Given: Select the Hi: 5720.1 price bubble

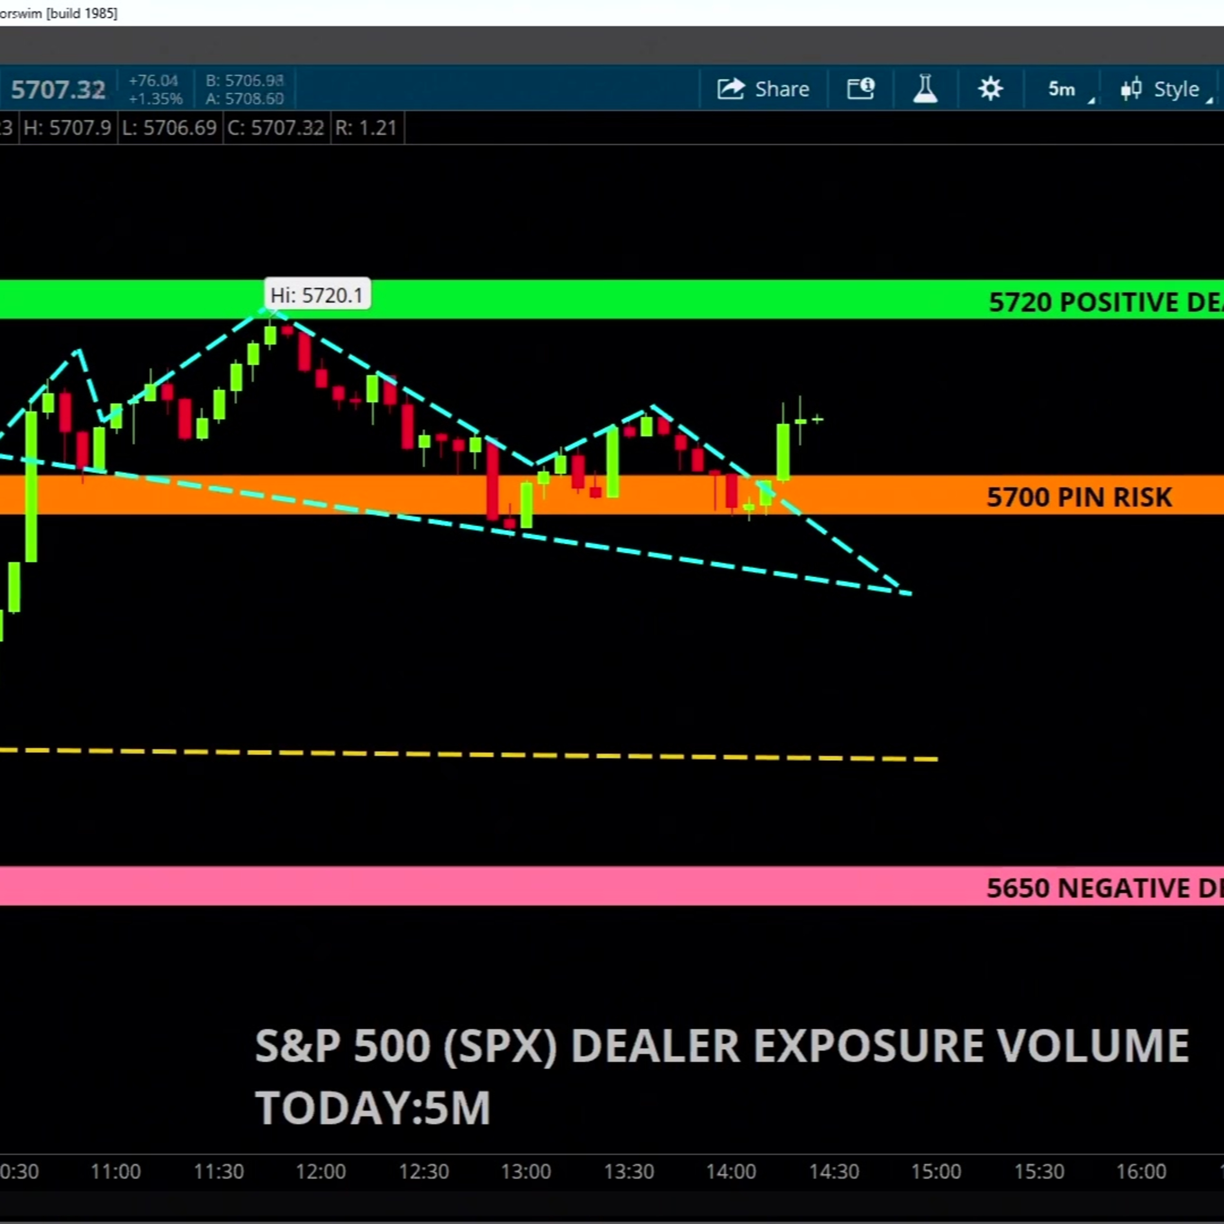Looking at the screenshot, I should tap(317, 295).
